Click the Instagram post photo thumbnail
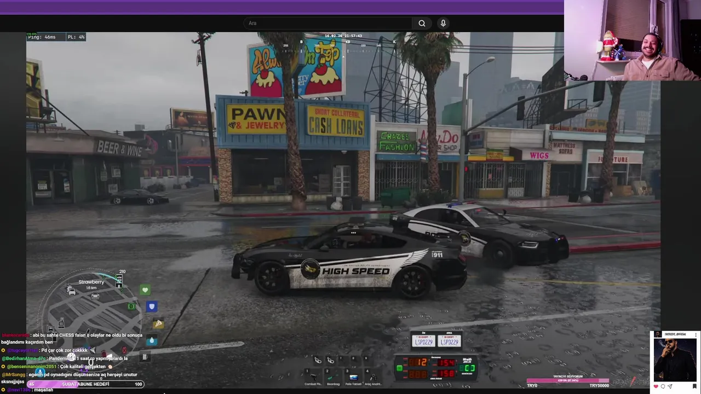The height and width of the screenshot is (394, 701). 675,360
